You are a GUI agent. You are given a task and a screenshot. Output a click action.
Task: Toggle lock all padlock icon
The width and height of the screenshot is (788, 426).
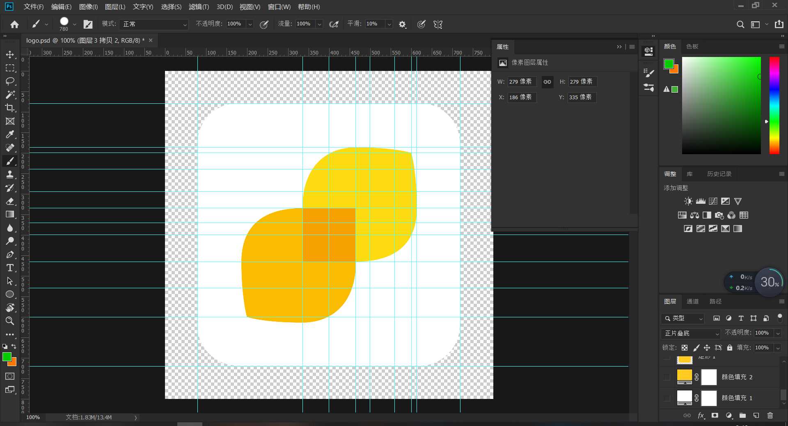pos(729,348)
